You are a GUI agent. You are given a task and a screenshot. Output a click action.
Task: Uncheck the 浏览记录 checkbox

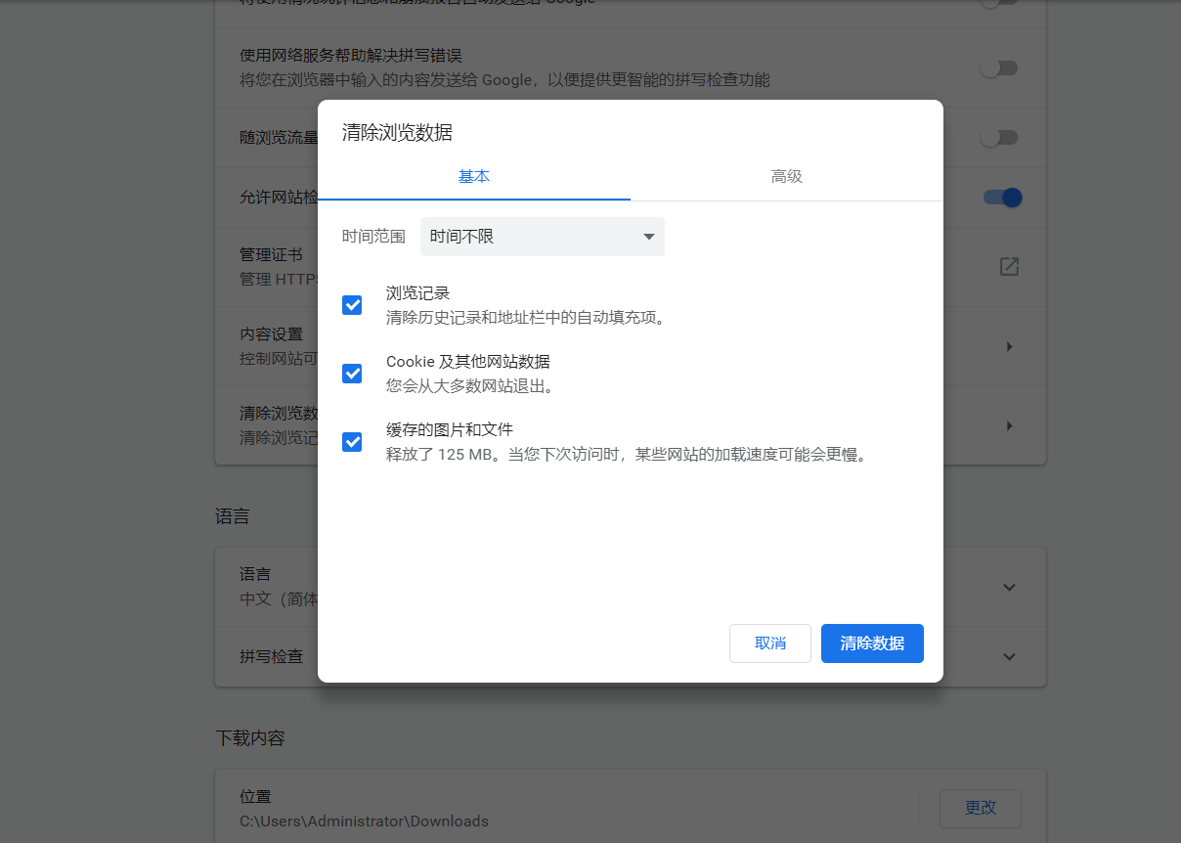tap(352, 305)
